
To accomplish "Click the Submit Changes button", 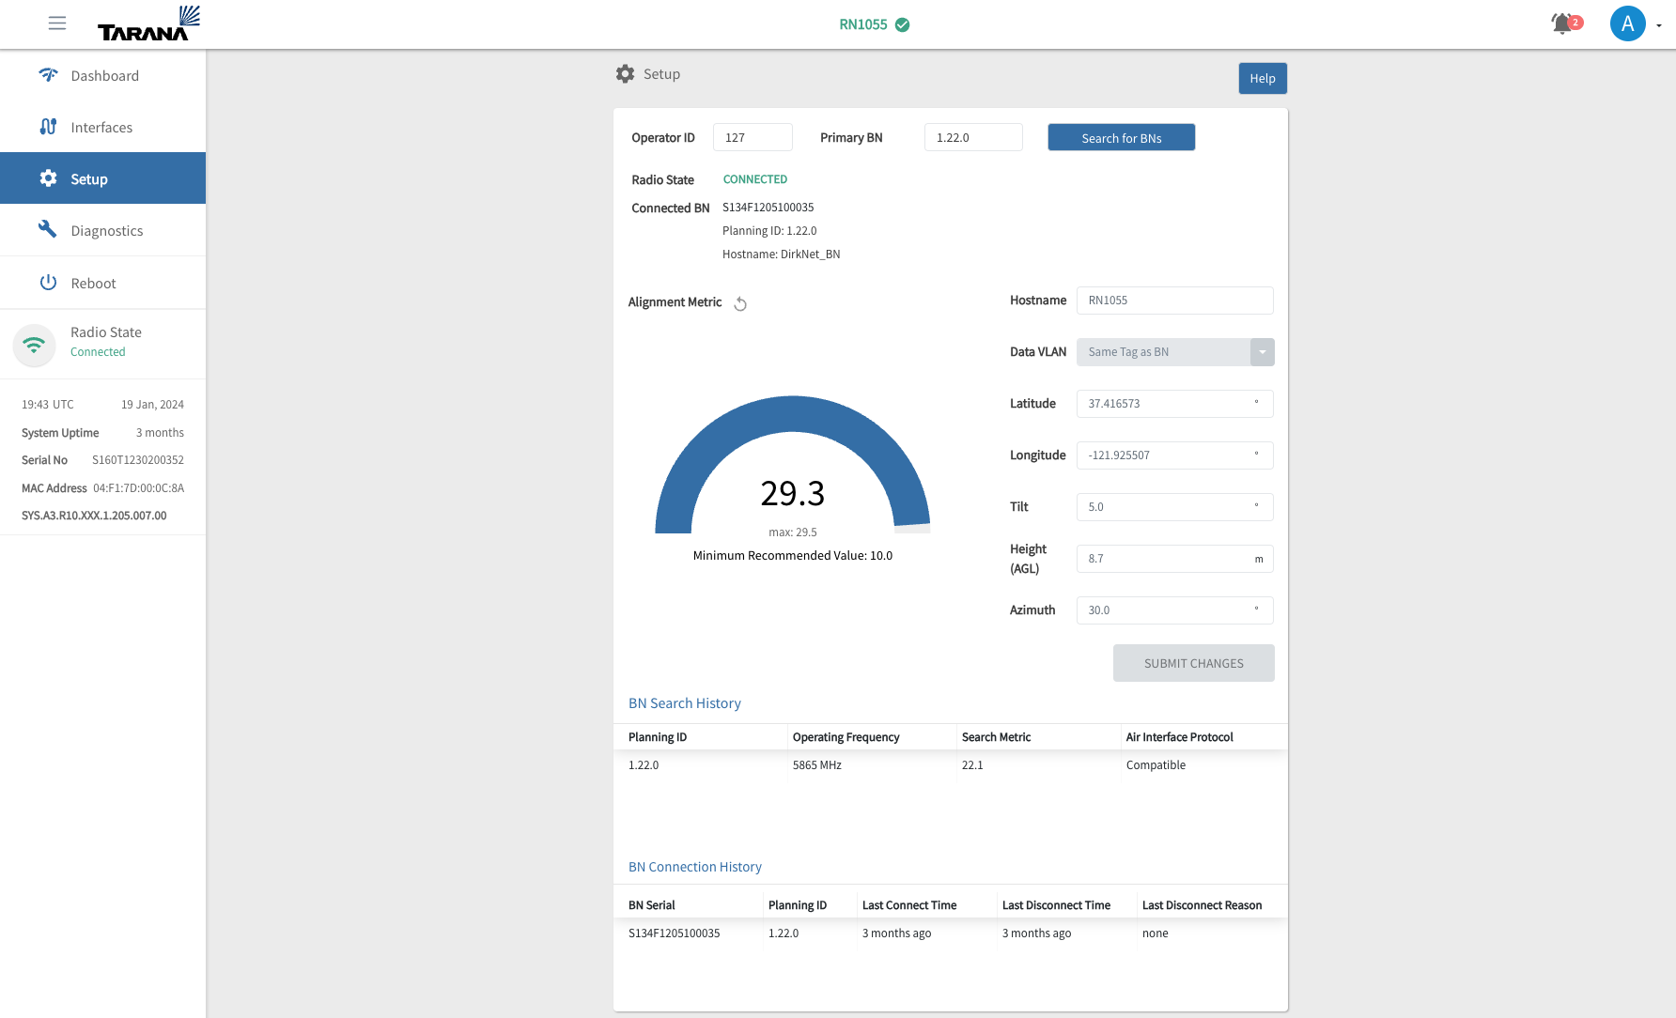I will pos(1193,663).
